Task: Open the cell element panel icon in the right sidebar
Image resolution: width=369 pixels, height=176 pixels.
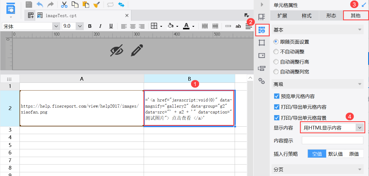Action: click(x=262, y=17)
